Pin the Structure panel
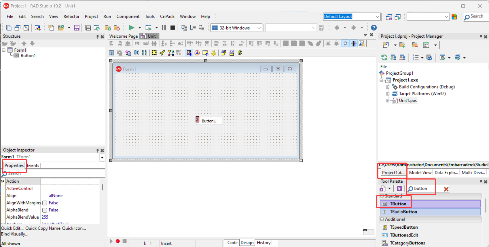Image resolution: width=489 pixels, height=247 pixels. (98, 37)
